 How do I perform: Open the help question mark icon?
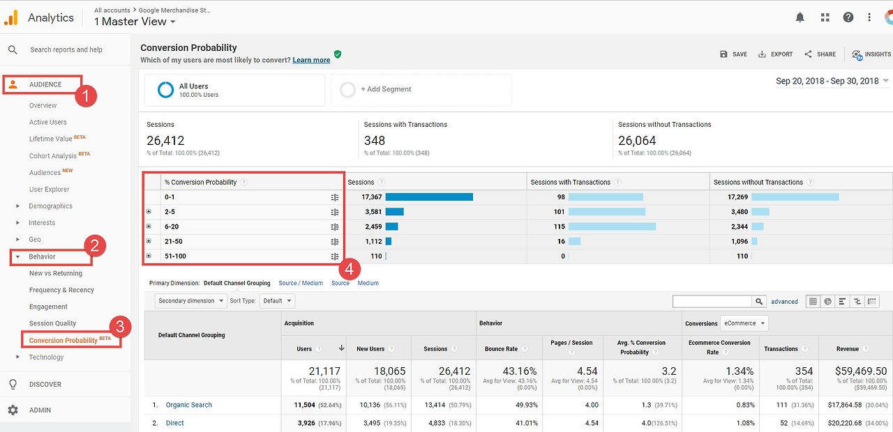[x=848, y=17]
